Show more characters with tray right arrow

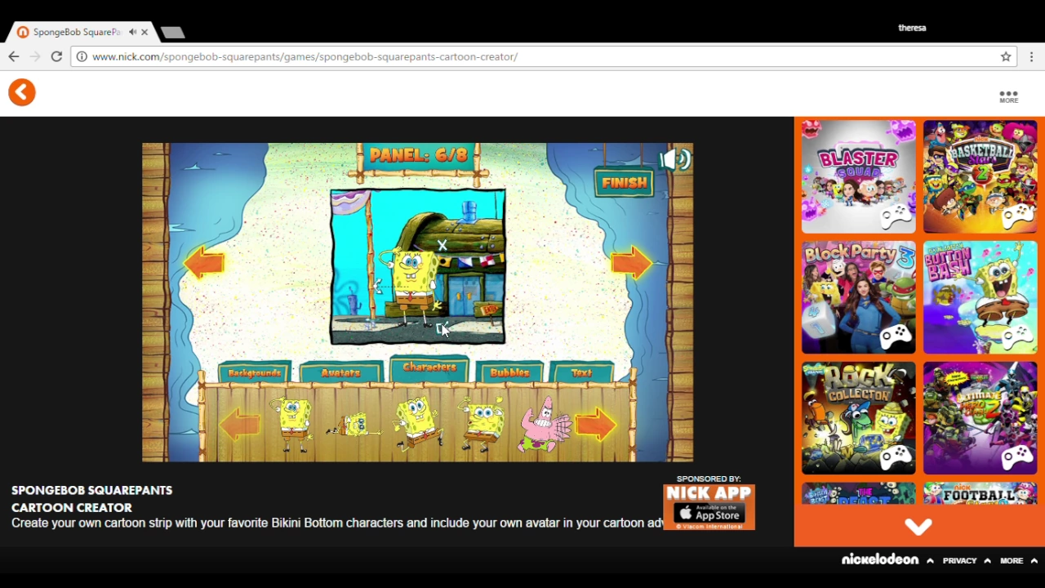pyautogui.click(x=596, y=425)
